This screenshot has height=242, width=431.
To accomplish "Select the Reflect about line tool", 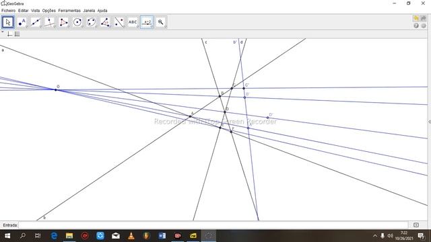I will 119,22.
